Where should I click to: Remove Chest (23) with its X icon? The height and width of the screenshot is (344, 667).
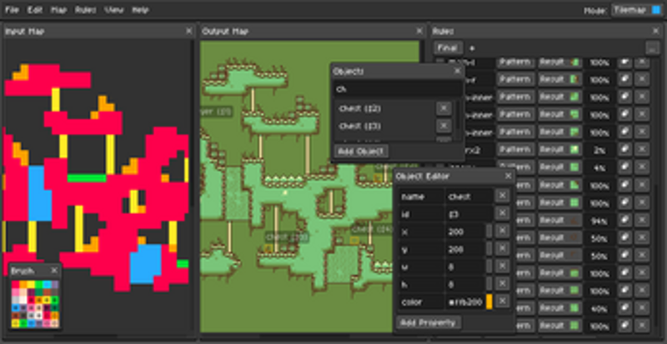444,126
